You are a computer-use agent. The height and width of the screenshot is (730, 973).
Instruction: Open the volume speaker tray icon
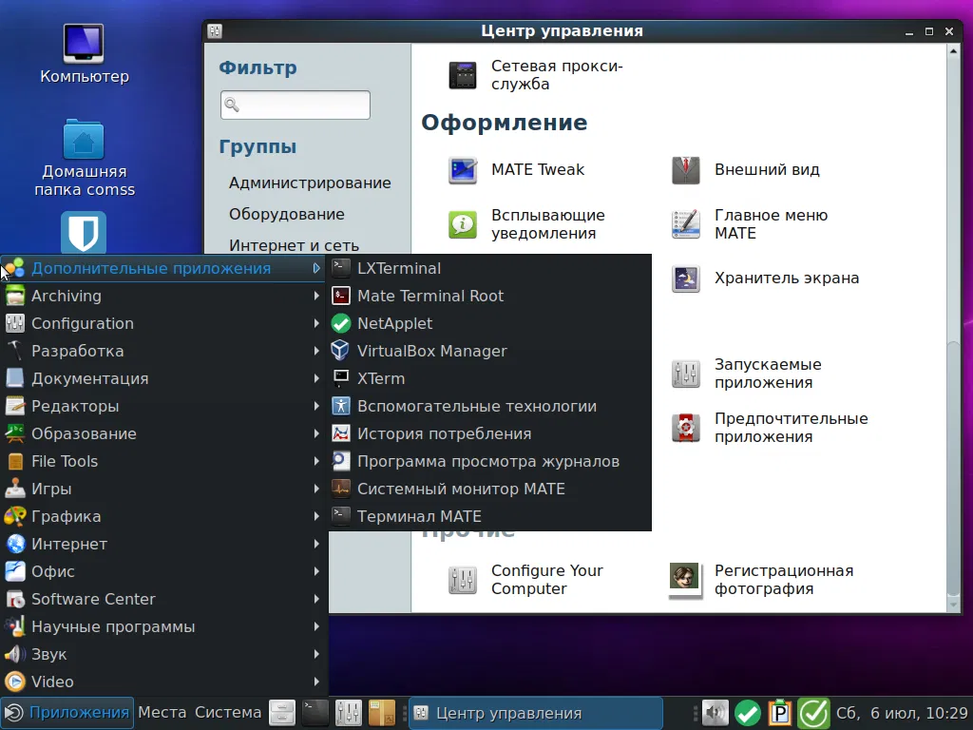coord(715,713)
